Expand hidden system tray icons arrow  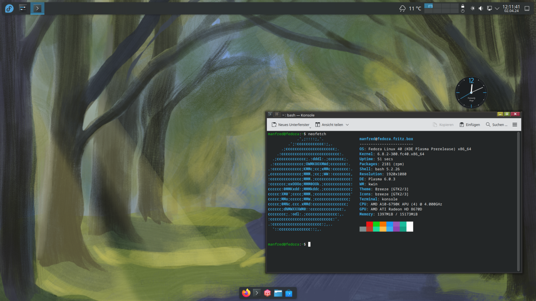(x=497, y=8)
